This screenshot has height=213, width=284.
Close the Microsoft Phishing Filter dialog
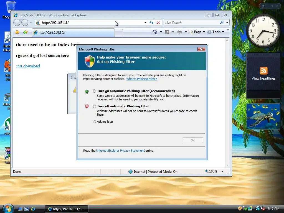click(201, 49)
